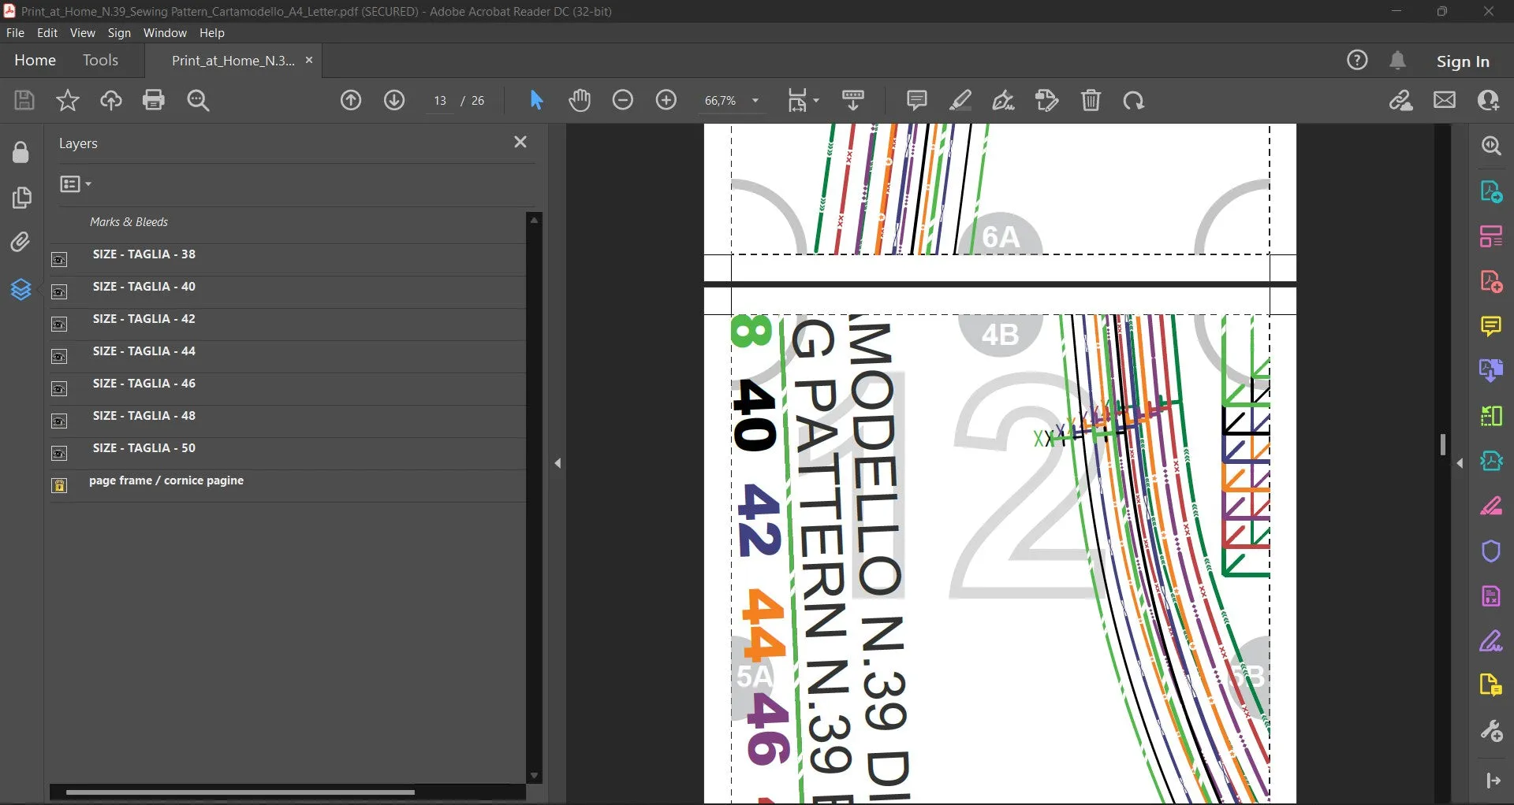
Task: Send the file by email envelope icon
Action: (x=1445, y=100)
